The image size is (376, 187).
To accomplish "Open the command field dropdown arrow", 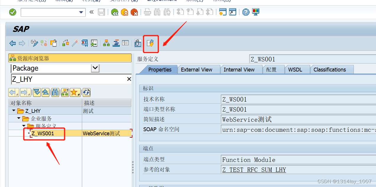I will pyautogui.click(x=81, y=12).
